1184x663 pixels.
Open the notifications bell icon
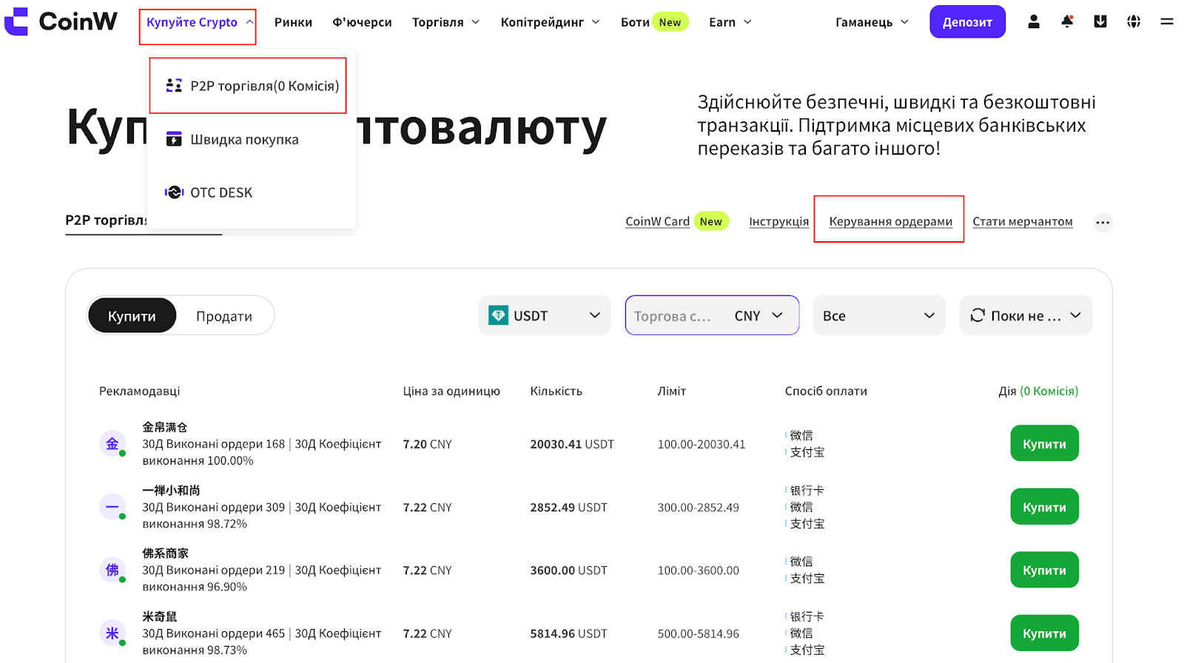pyautogui.click(x=1067, y=21)
